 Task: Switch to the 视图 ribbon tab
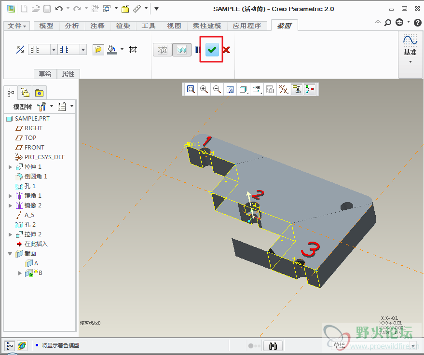click(174, 26)
